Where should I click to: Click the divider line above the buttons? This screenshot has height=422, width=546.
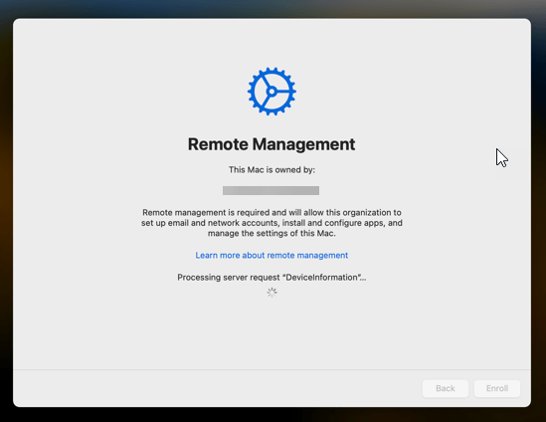coord(272,369)
